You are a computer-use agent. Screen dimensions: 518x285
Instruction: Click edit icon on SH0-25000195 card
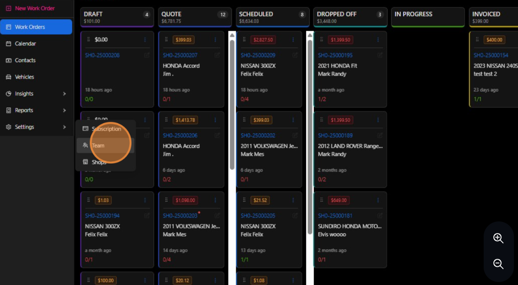coord(380,55)
